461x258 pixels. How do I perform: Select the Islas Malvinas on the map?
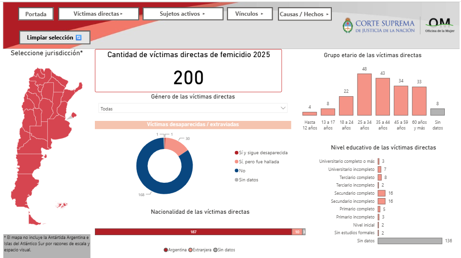[62, 205]
